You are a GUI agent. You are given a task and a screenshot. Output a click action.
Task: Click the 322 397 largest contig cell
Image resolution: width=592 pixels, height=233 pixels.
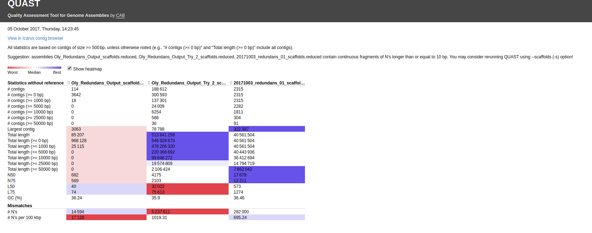(241, 129)
